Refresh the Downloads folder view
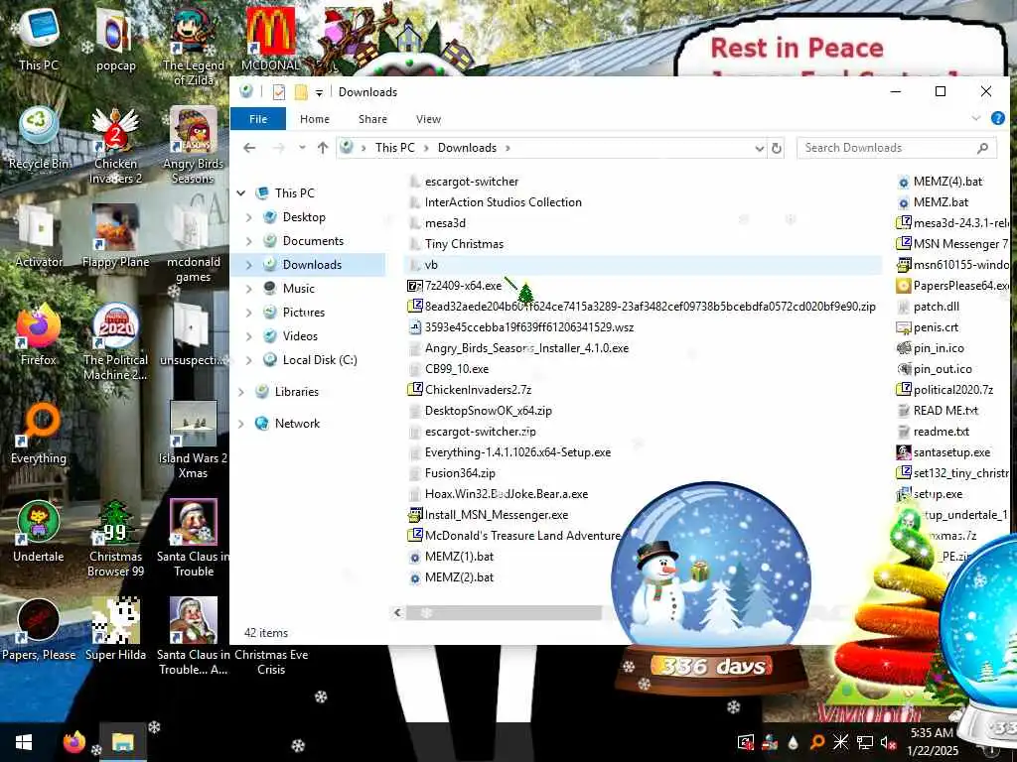 (x=777, y=148)
